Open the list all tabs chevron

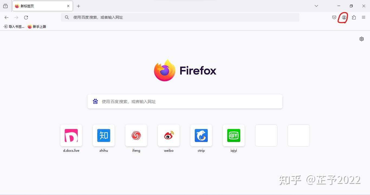(x=316, y=6)
